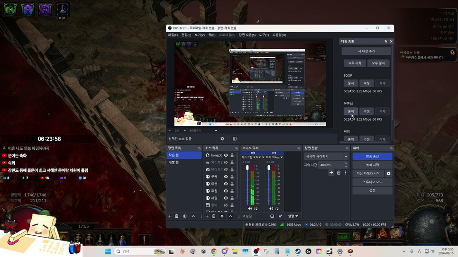Hide the 채팅 browser source
Viewport: 458px width, 257px height.
(226, 198)
